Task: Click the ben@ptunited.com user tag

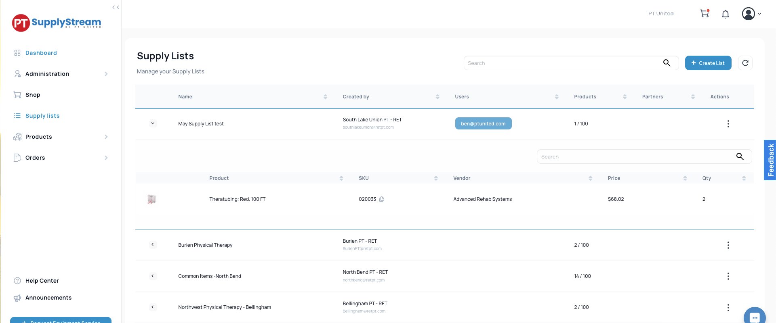Action: click(483, 123)
